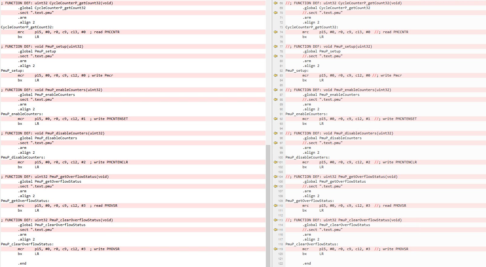This screenshot has width=486, height=267.
Task: Click right pane line ending '//; write PMOVSR'
Action: pos(386,249)
